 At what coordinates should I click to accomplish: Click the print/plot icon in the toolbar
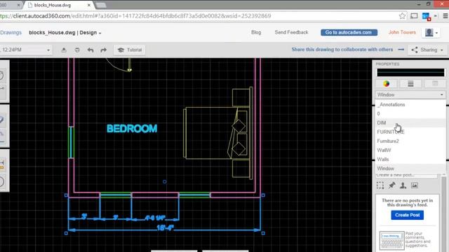77,50
